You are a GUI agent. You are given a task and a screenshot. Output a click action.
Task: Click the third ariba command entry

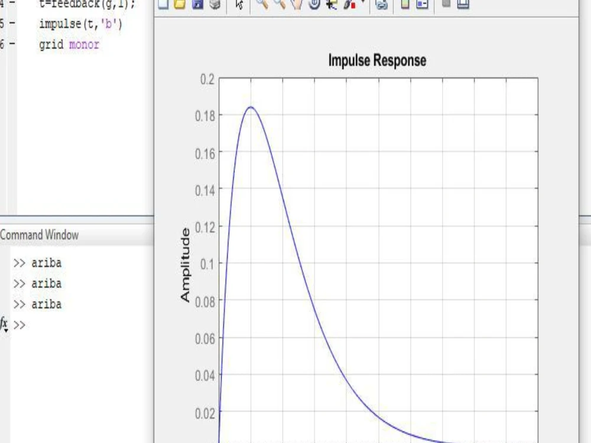point(46,304)
